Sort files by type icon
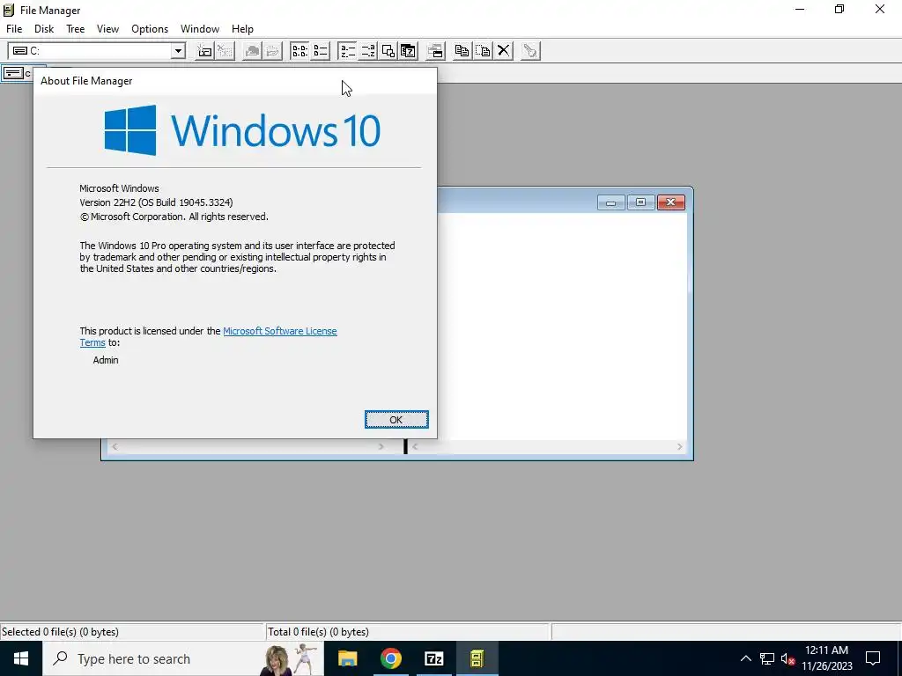Screen dimensions: 902x676 [367, 50]
